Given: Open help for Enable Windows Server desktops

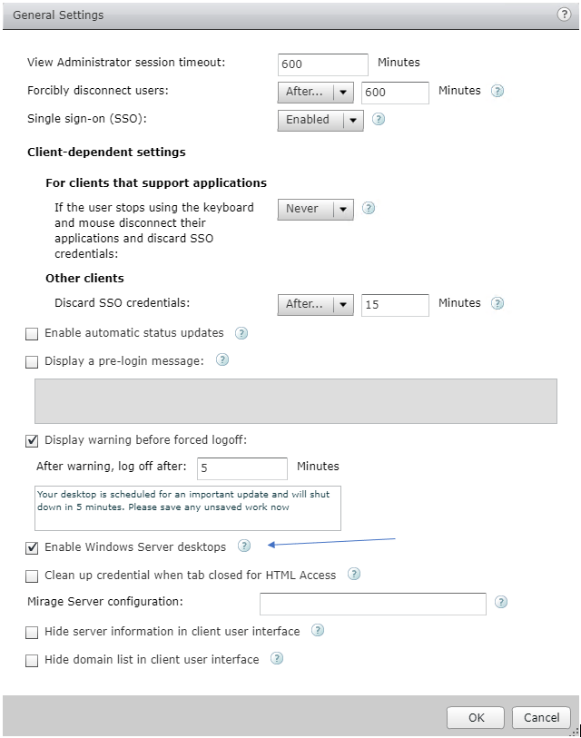Looking at the screenshot, I should click(x=243, y=546).
